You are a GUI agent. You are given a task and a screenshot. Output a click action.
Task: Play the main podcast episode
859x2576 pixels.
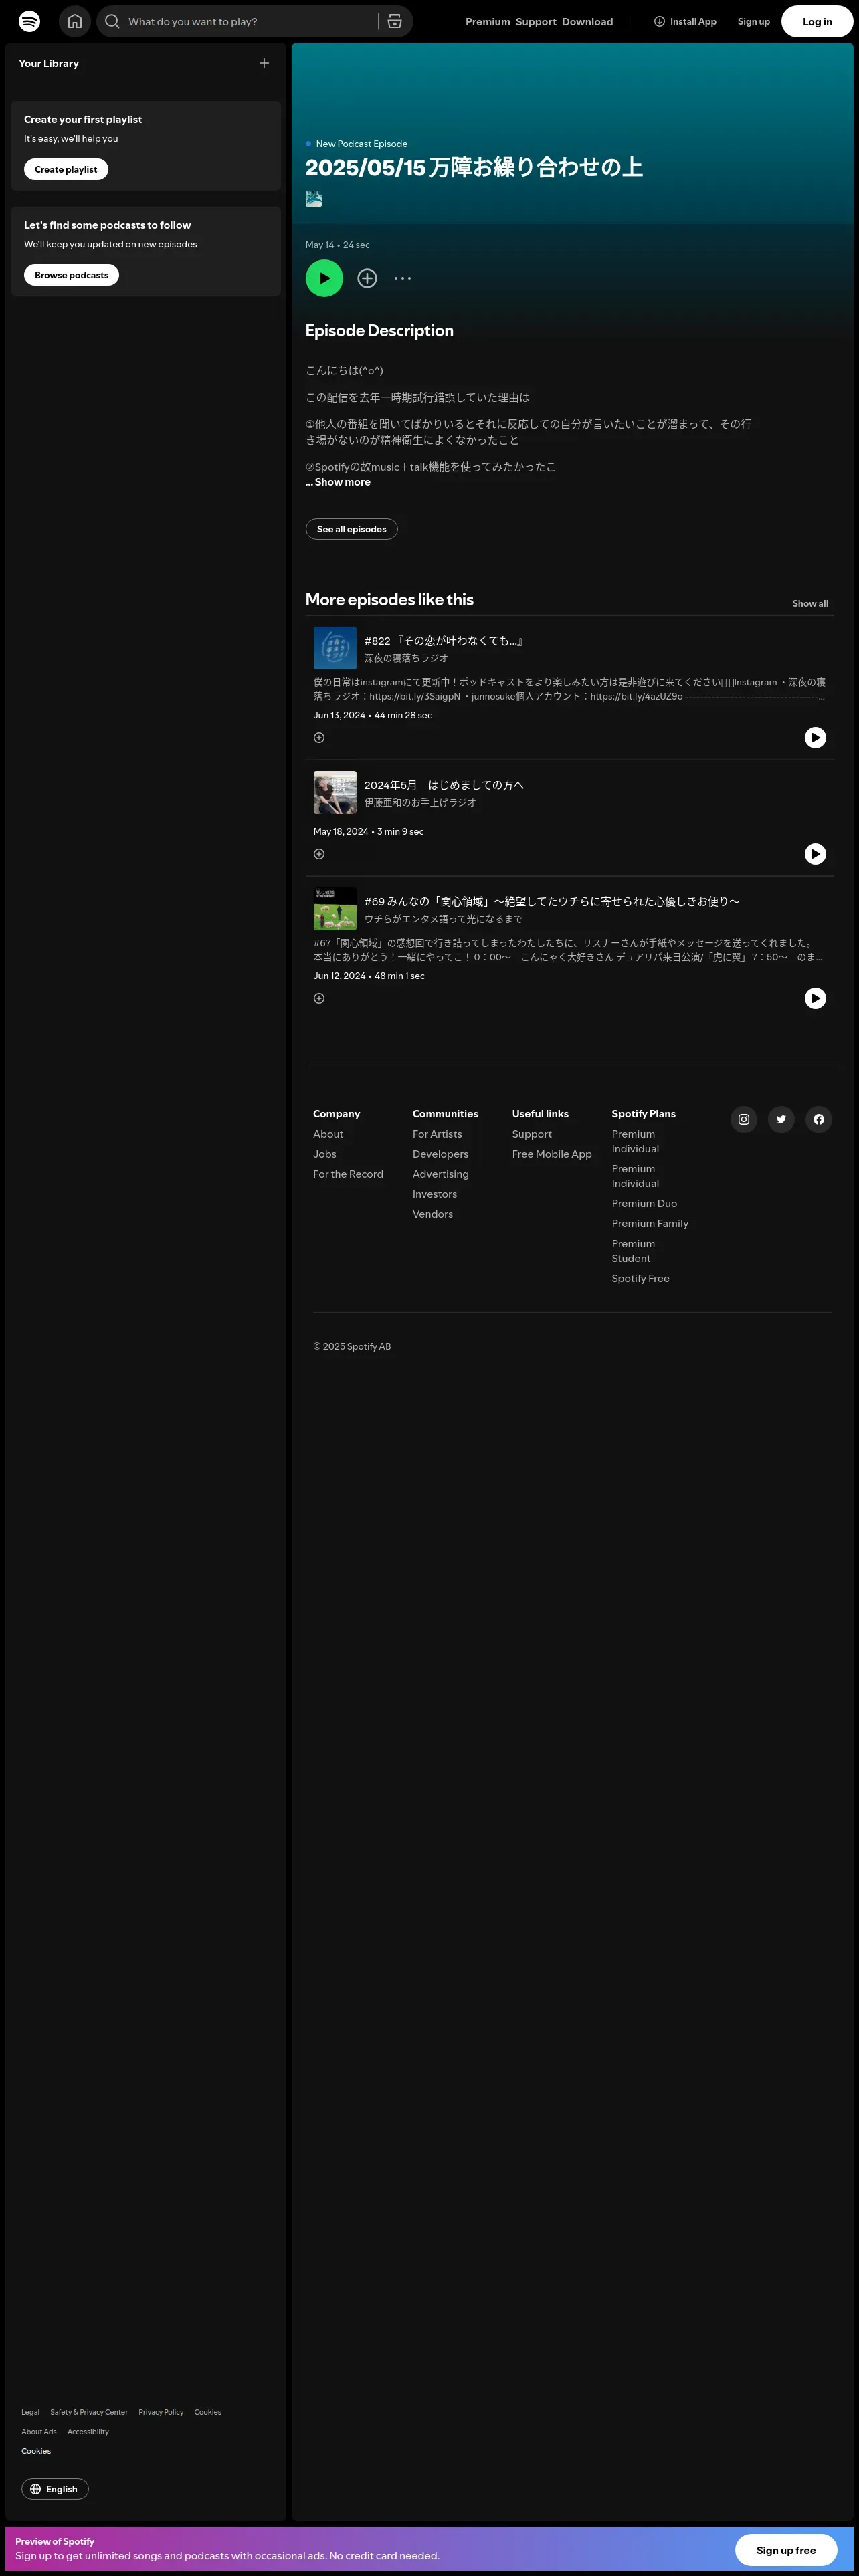tap(324, 278)
